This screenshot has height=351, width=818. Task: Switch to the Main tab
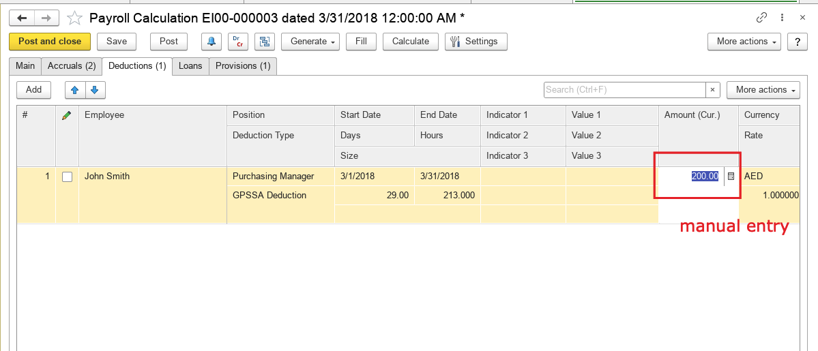click(x=25, y=66)
